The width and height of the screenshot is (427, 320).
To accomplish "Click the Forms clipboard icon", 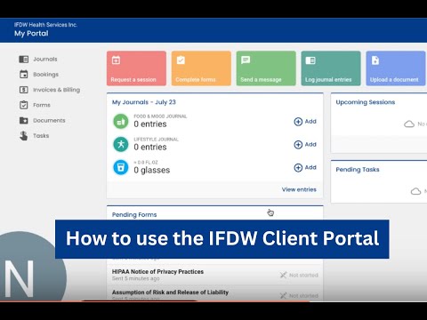I will (x=24, y=105).
